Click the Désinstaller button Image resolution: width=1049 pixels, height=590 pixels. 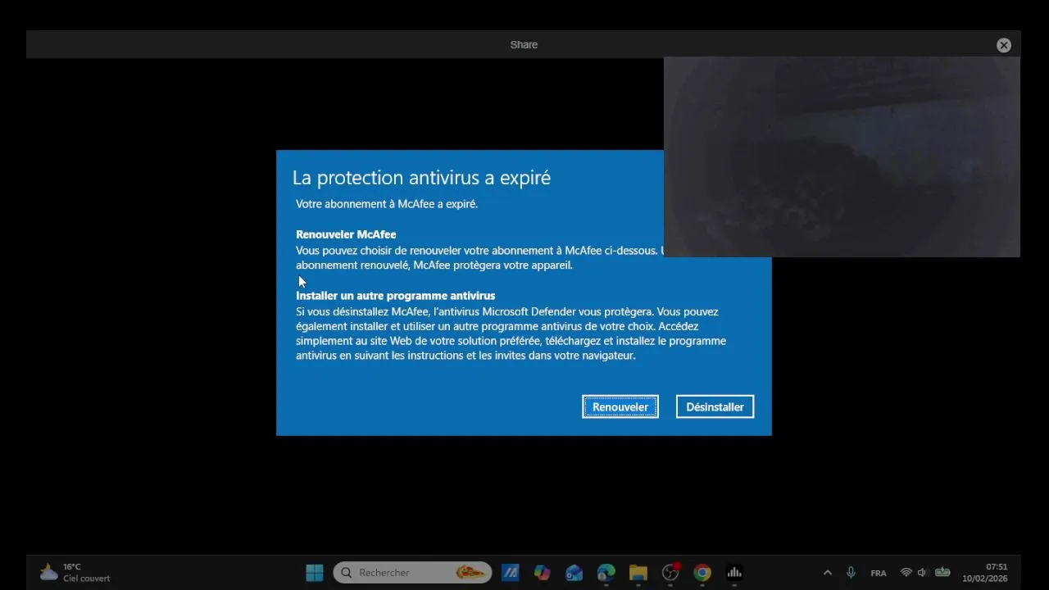pos(715,406)
